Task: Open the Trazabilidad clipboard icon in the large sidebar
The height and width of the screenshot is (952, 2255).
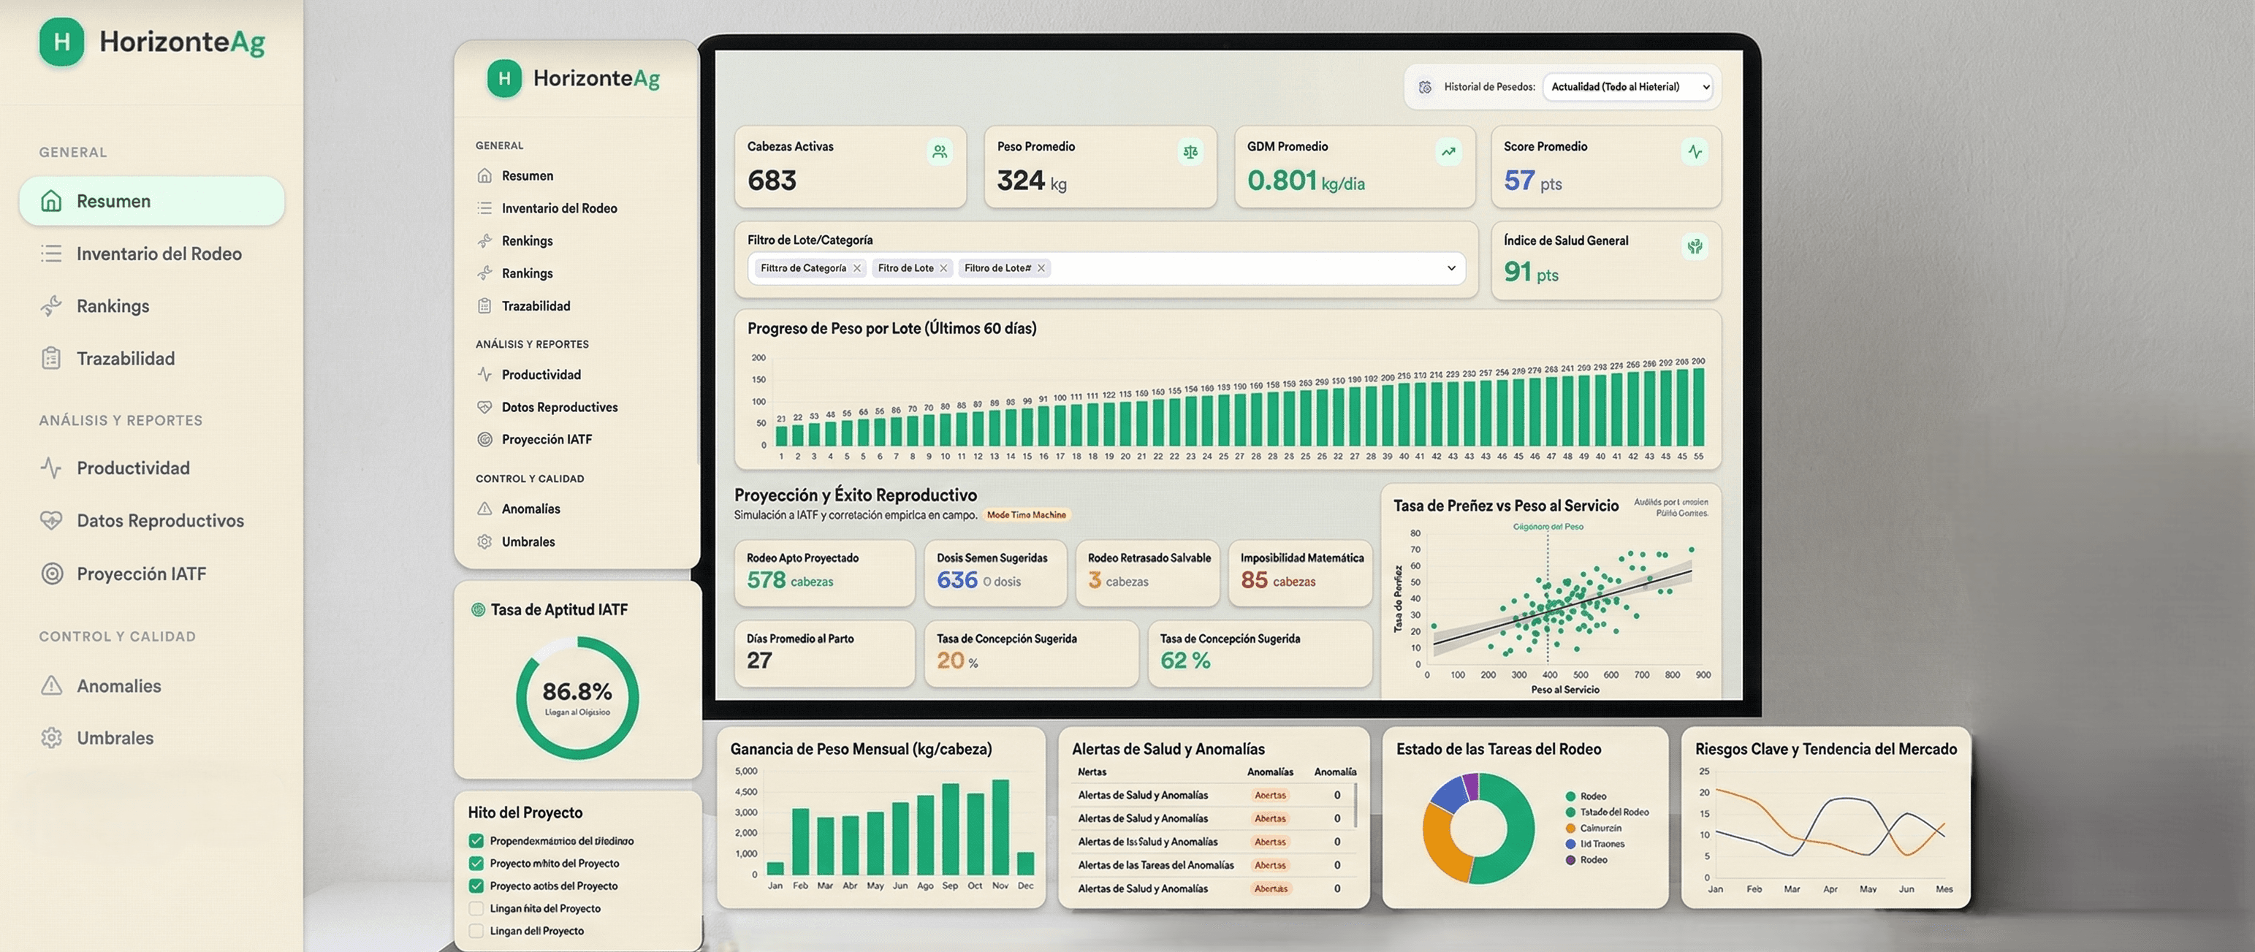Action: 52,359
